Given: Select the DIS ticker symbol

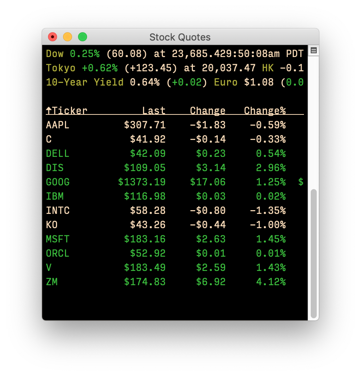Looking at the screenshot, I should pos(55,168).
